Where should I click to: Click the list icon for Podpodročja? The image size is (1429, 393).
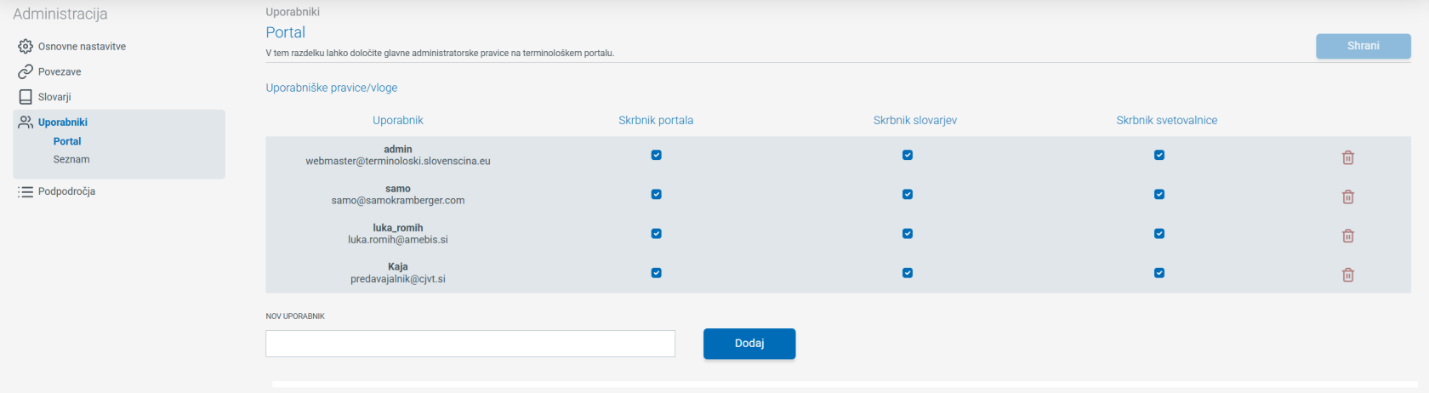(x=26, y=191)
